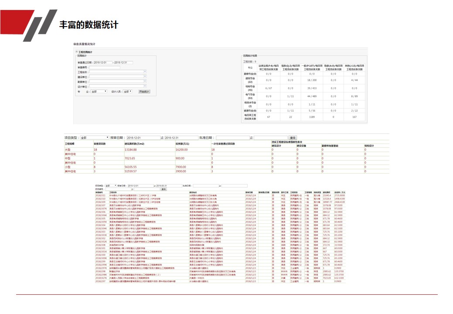Image resolution: width=453 pixels, height=314 pixels.
Task: Click 建筑专业 cell value 18 / 200
Action: pyautogui.click(x=312, y=80)
